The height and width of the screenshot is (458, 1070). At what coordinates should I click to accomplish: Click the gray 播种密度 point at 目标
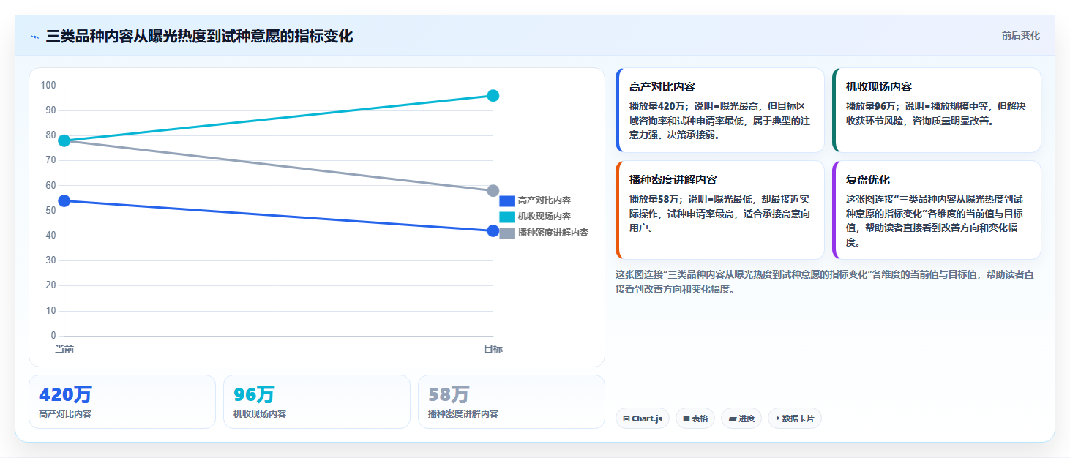(x=493, y=191)
